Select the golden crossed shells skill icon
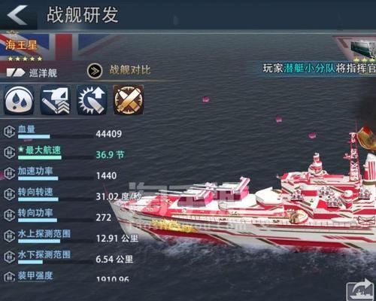The image size is (376, 301). tap(129, 100)
